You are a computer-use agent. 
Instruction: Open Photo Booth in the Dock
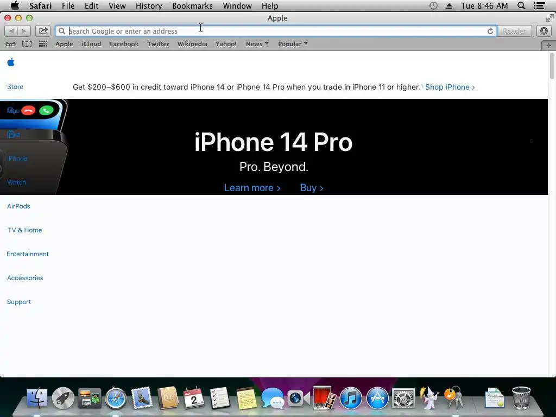tap(325, 398)
